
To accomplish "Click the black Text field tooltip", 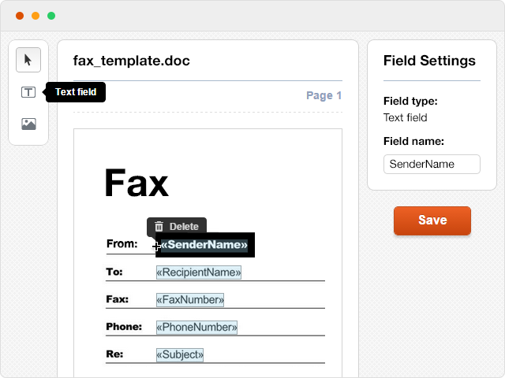I will (x=76, y=92).
